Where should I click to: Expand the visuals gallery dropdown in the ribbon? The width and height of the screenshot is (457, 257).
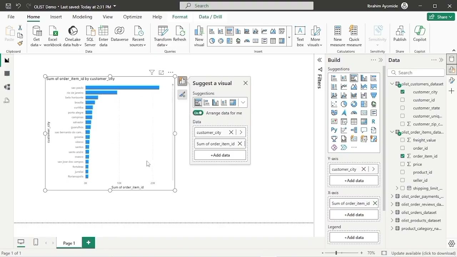tap(289, 36)
